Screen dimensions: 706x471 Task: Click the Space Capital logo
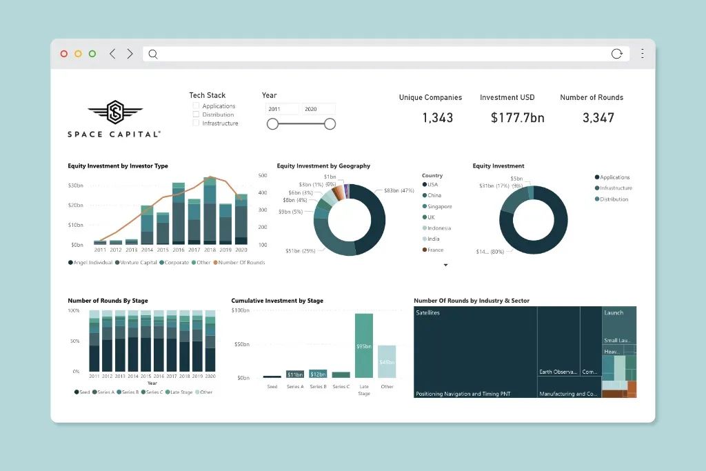point(114,119)
